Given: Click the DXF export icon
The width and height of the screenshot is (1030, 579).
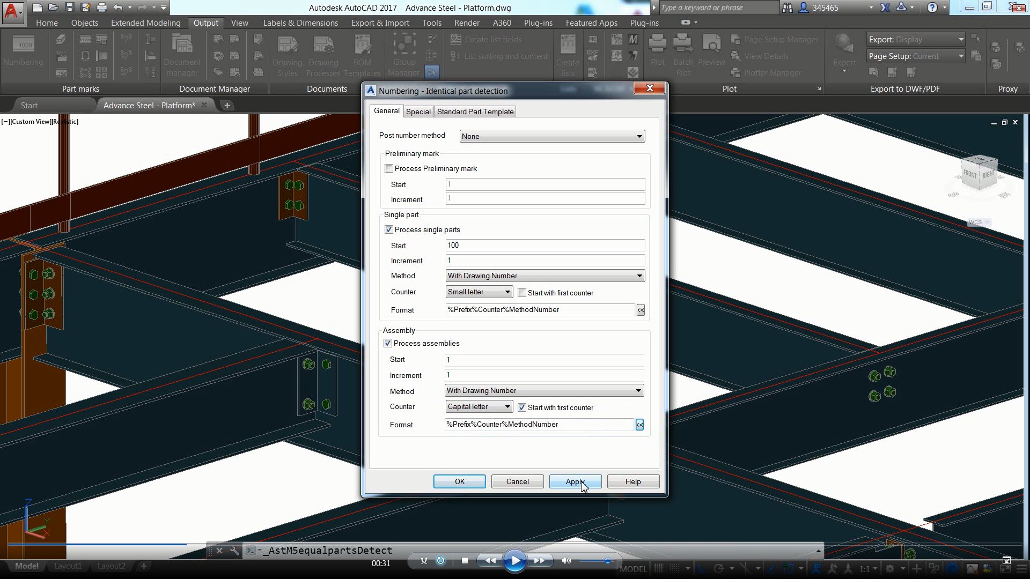Looking at the screenshot, I should [593, 54].
